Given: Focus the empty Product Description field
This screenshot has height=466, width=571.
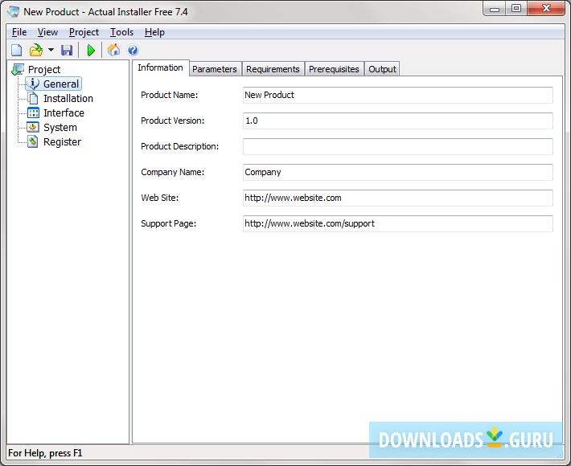Looking at the screenshot, I should point(397,146).
